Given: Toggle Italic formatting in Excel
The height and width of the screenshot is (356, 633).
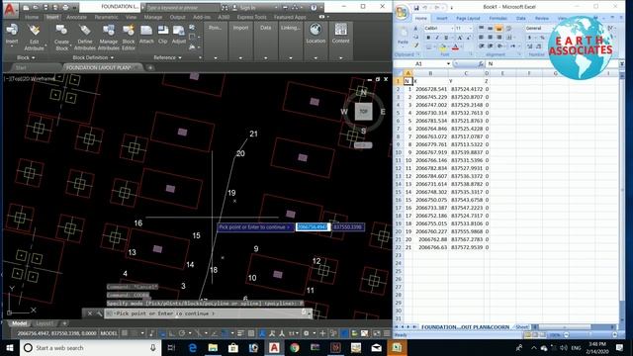Looking at the screenshot, I should pyautogui.click(x=437, y=38).
